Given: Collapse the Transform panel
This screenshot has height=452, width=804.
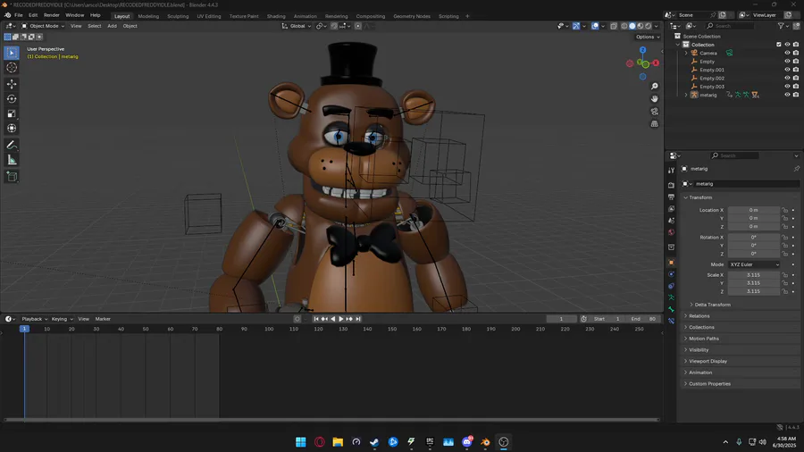Looking at the screenshot, I should point(699,197).
